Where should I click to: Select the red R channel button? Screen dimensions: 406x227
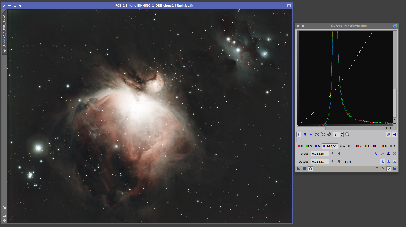[300, 146]
